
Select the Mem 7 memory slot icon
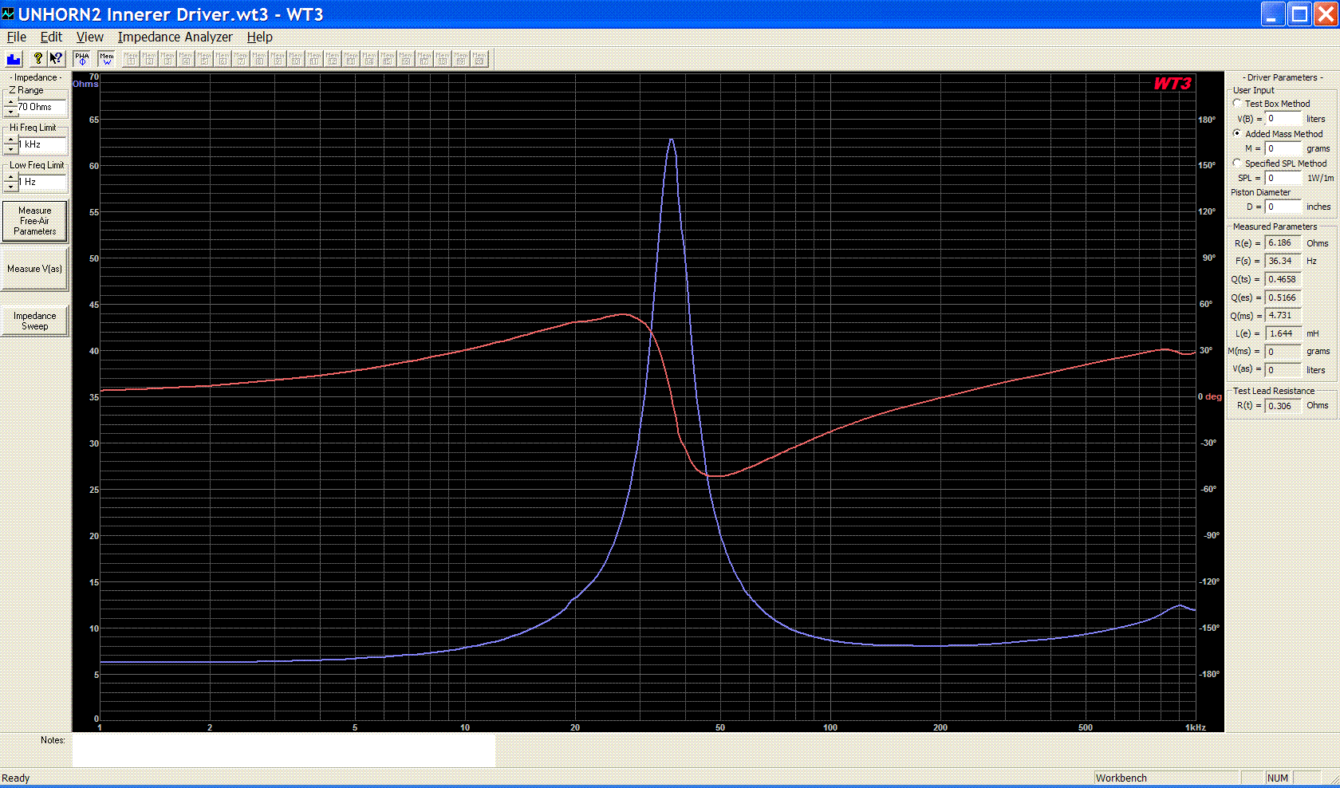[x=241, y=58]
